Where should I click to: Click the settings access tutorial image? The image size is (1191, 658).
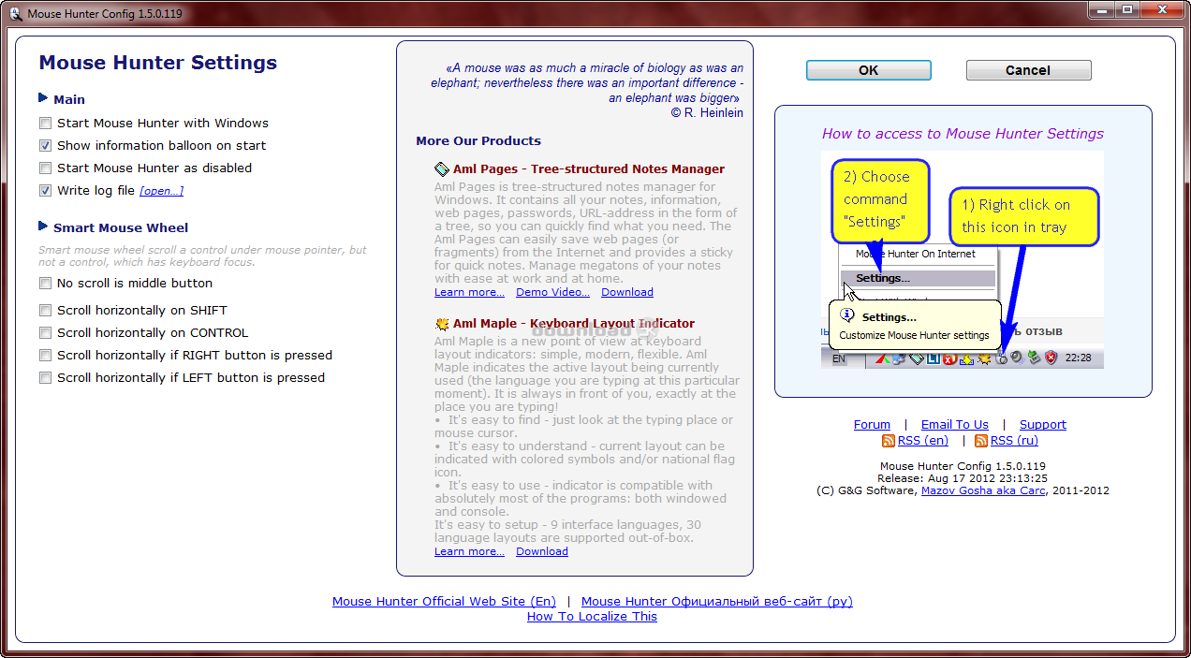click(x=963, y=260)
